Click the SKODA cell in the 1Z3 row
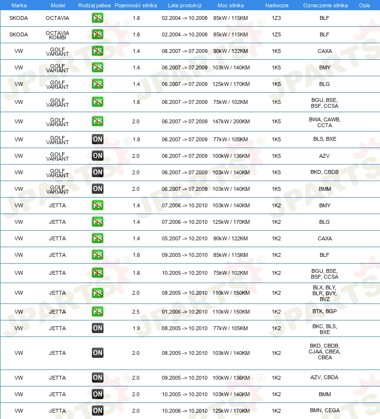380x419 pixels. point(18,18)
